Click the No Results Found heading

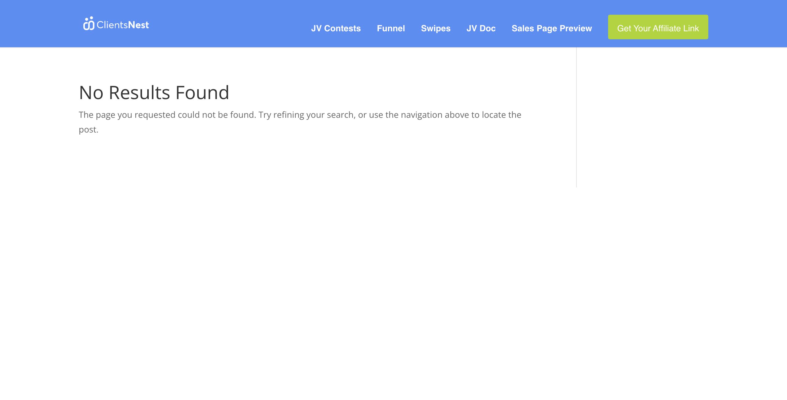[154, 93]
